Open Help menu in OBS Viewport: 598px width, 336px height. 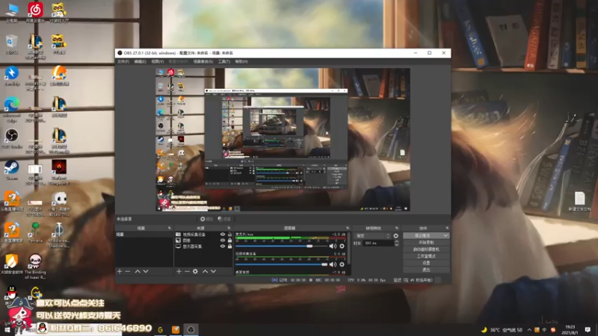(241, 61)
